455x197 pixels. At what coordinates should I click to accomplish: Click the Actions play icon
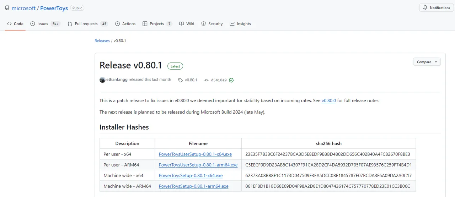tap(117, 24)
